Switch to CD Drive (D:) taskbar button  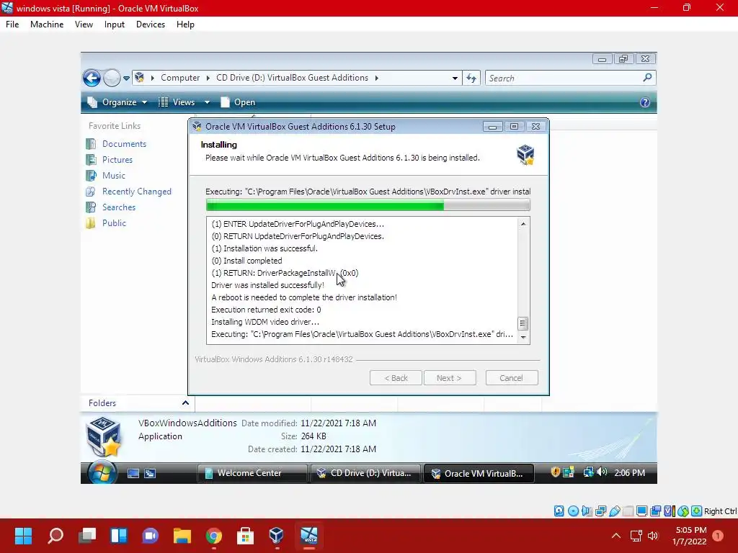click(365, 473)
